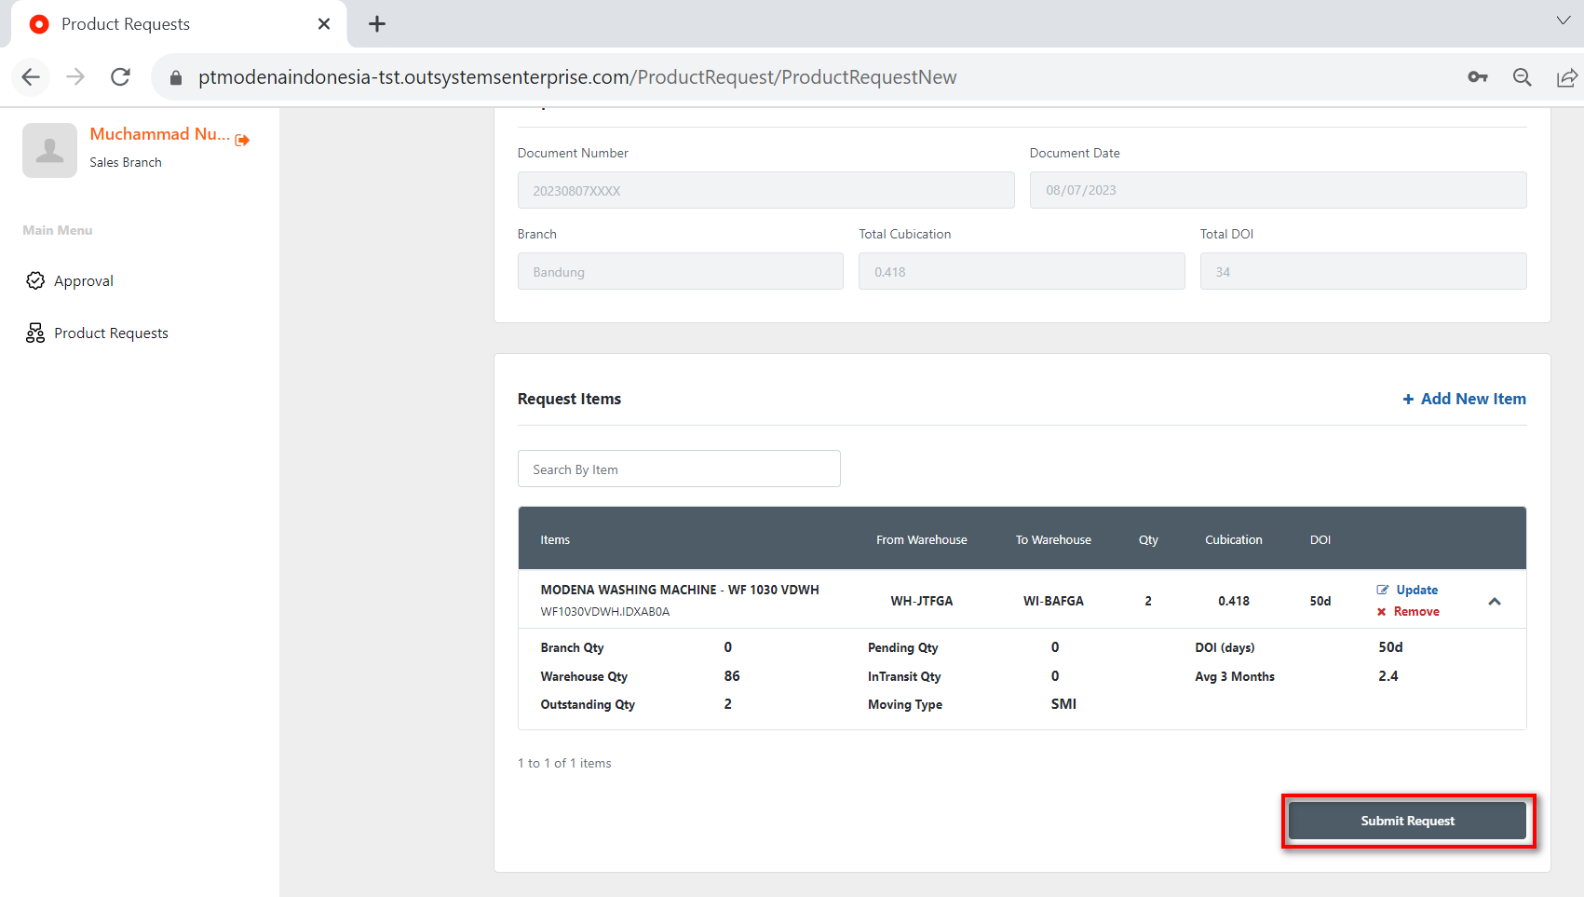Click the user avatar profile picture

tap(49, 150)
